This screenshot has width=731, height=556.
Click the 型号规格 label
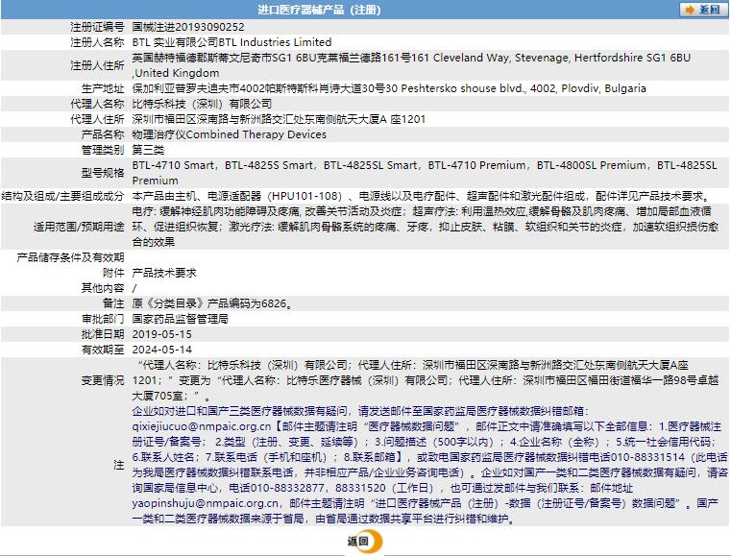103,173
